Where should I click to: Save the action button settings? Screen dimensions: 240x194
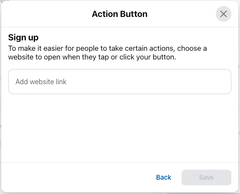click(x=206, y=178)
